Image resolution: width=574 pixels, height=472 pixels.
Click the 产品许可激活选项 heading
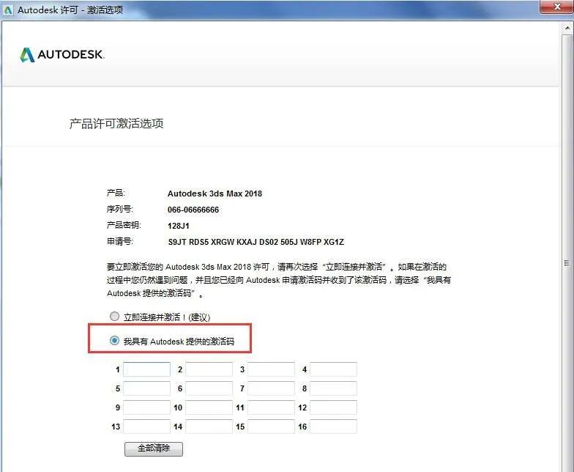point(116,123)
